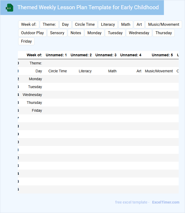Select the 'Art' tag

point(139,24)
